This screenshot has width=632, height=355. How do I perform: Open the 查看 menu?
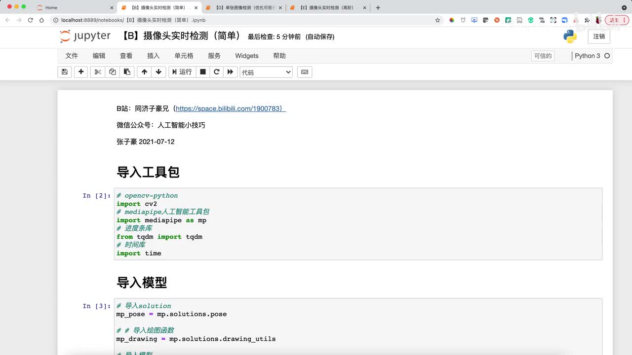126,56
